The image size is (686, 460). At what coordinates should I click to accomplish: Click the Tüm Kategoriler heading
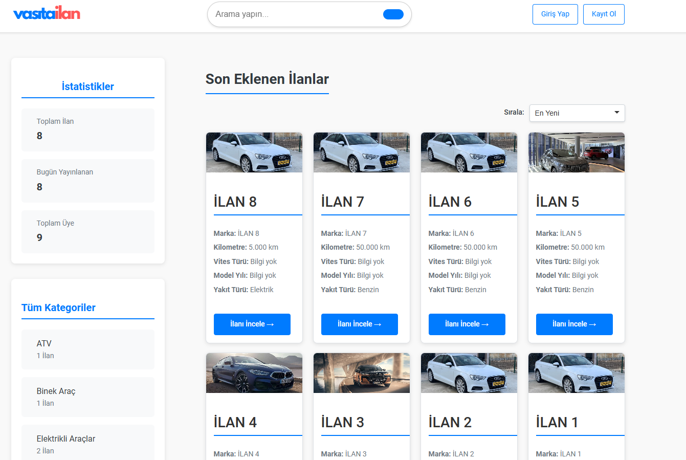point(58,308)
